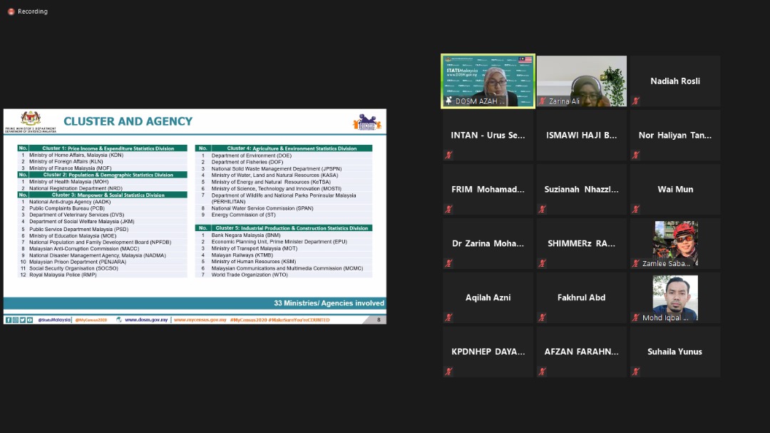Click the muted mic icon on Nadiah Rosli's tile
This screenshot has height=433, width=770.
point(635,101)
